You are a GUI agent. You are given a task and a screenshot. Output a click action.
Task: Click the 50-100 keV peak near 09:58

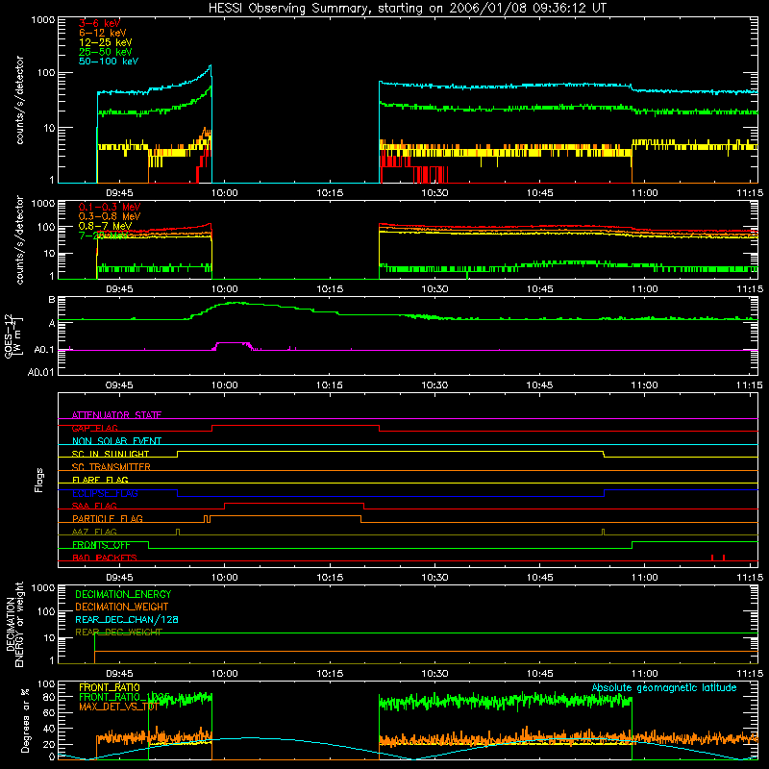210,67
